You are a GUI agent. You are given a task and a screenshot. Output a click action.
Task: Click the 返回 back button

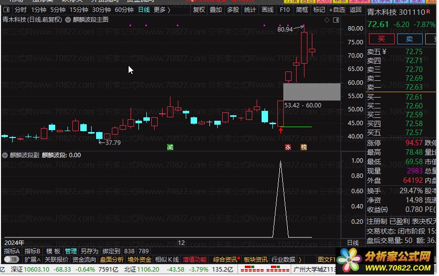356,10
